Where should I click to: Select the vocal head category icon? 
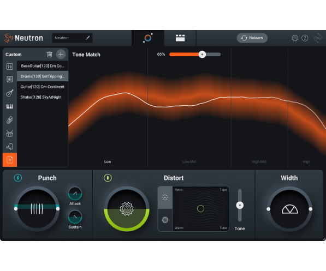10,147
